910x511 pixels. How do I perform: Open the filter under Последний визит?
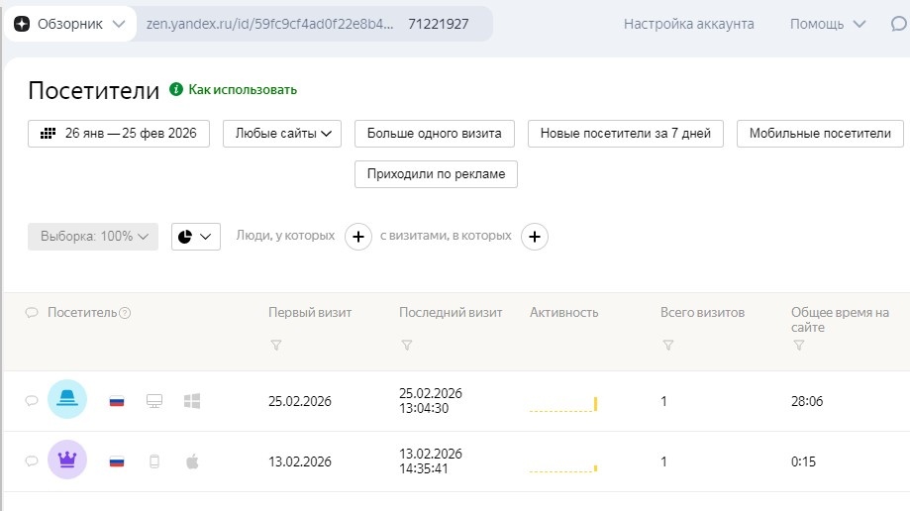click(x=407, y=345)
